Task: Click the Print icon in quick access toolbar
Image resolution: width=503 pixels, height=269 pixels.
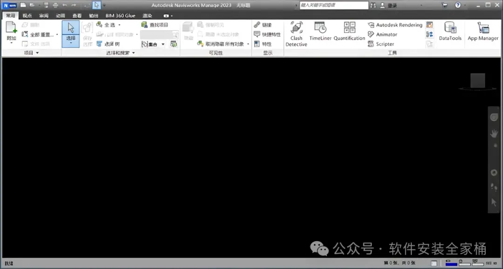Action: tap(55, 5)
